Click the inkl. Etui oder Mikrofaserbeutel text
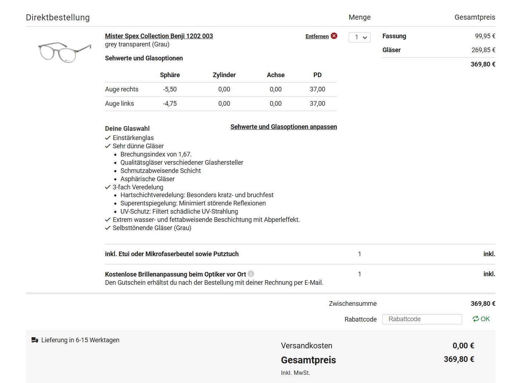 (x=172, y=254)
